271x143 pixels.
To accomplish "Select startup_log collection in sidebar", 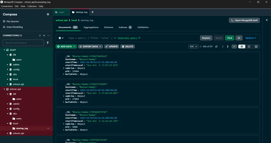I will [22, 128].
